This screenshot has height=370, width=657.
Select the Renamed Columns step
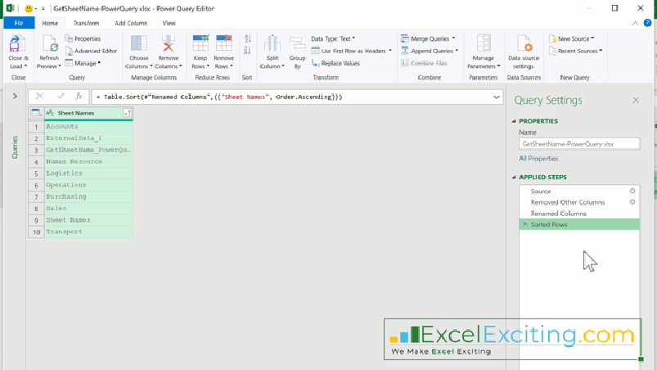tap(579, 214)
